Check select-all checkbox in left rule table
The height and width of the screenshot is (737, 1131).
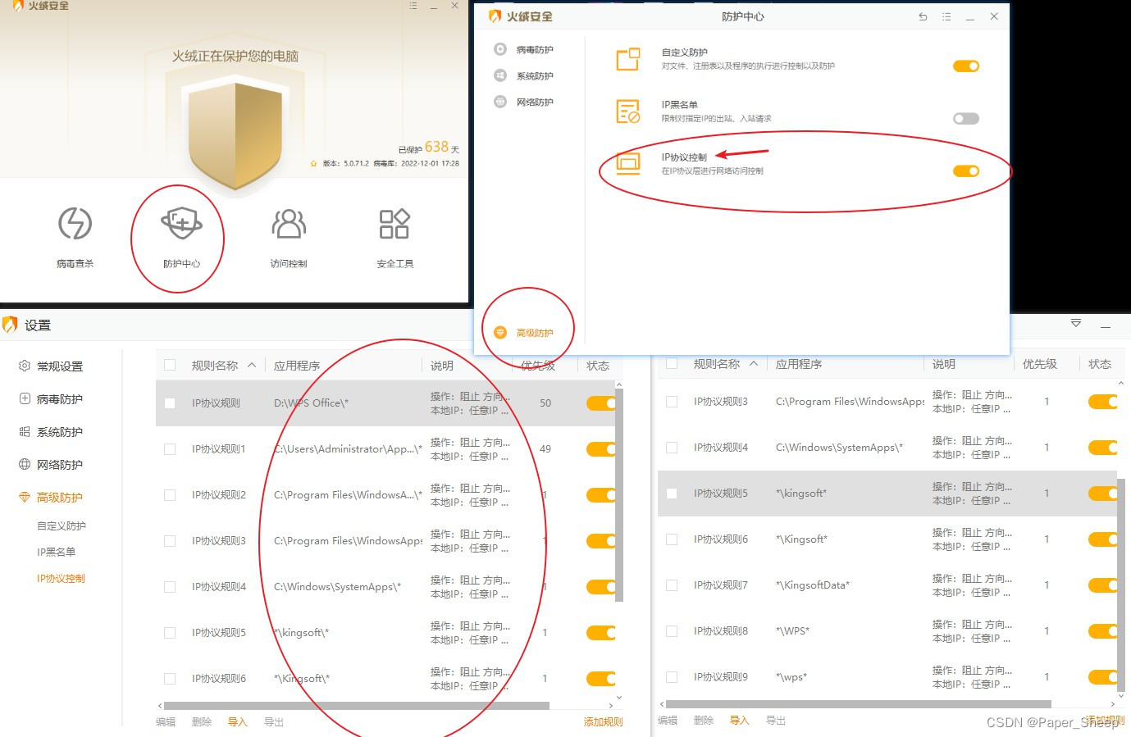[170, 365]
